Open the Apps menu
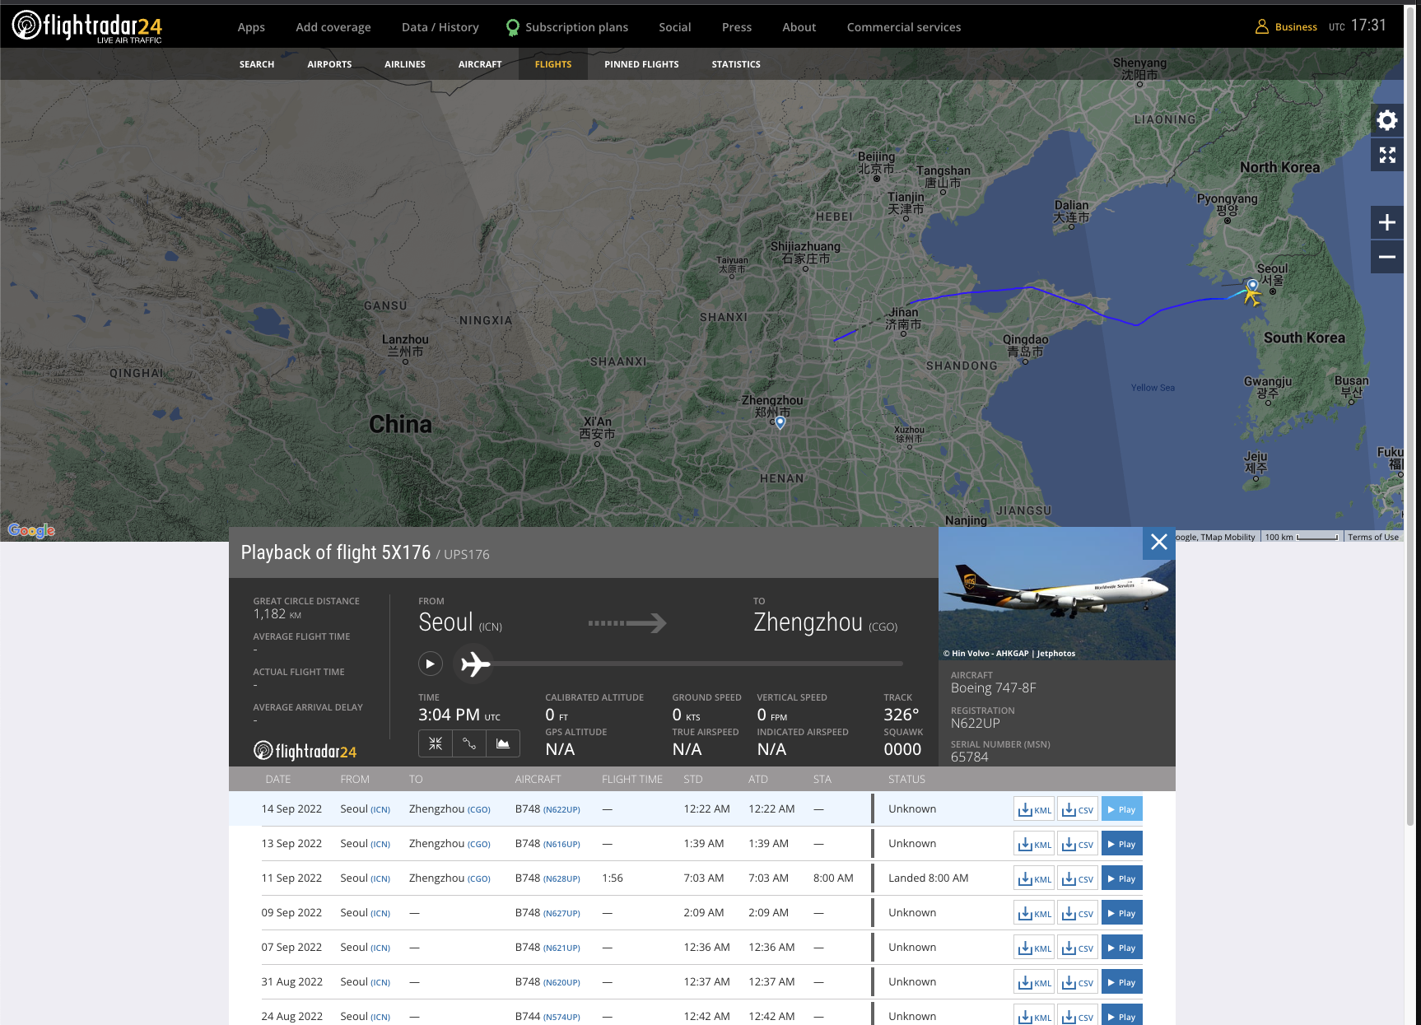Viewport: 1421px width, 1025px height. [x=251, y=27]
